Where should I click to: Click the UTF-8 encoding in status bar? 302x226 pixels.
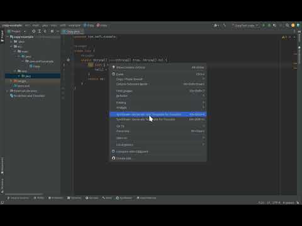pos(276,203)
